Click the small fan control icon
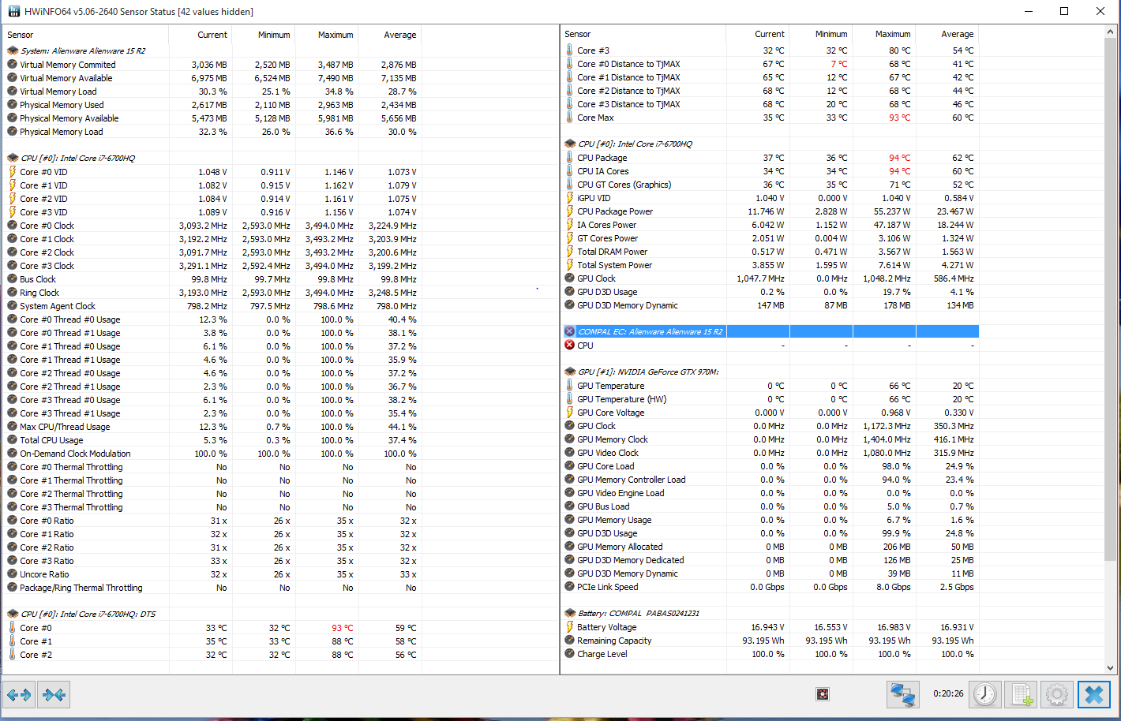The height and width of the screenshot is (721, 1121). coord(823,694)
